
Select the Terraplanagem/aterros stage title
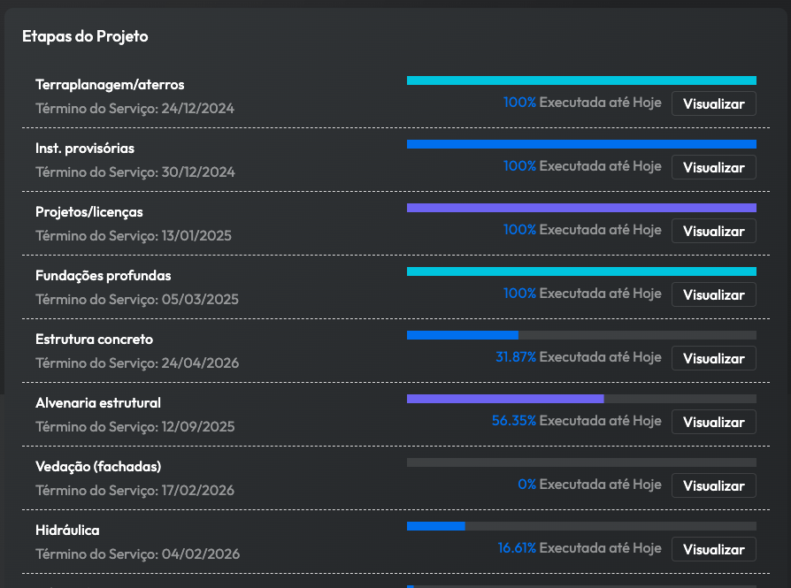coord(110,85)
